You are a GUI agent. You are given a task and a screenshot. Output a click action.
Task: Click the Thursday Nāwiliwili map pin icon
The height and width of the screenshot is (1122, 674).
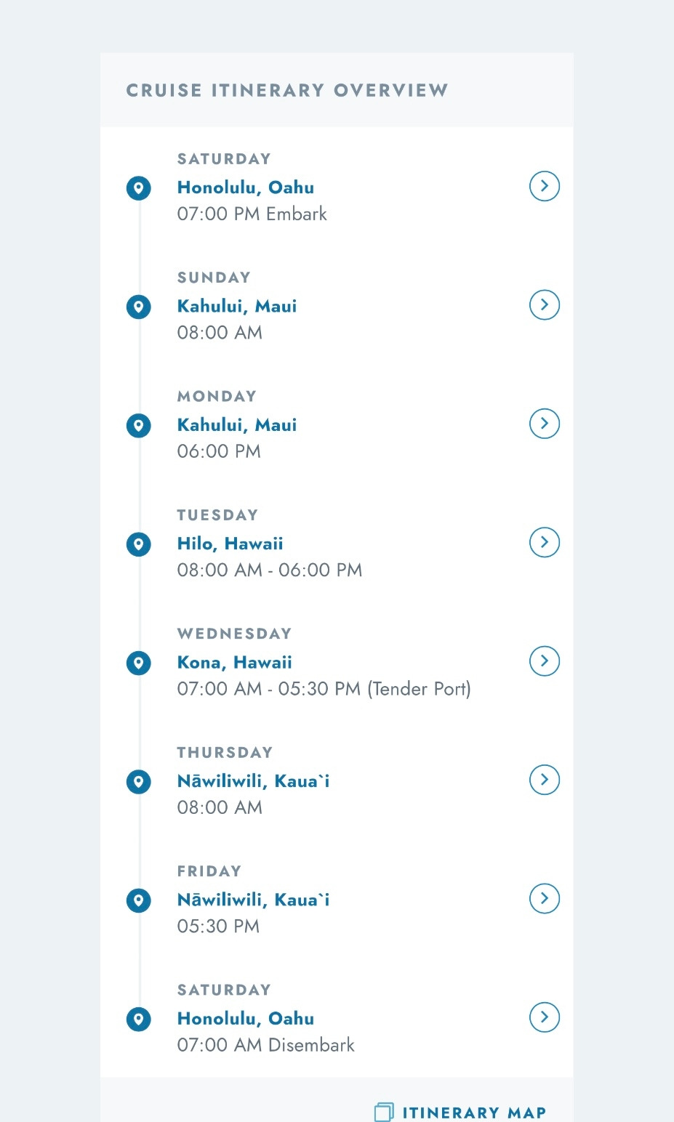coord(138,782)
